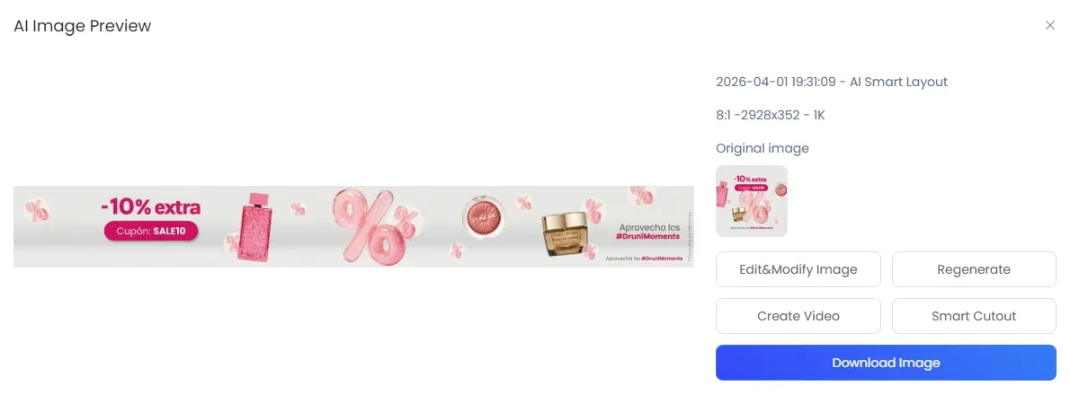Click the gold cream jar in banner
Screen dimensions: 1070x403
tap(564, 235)
